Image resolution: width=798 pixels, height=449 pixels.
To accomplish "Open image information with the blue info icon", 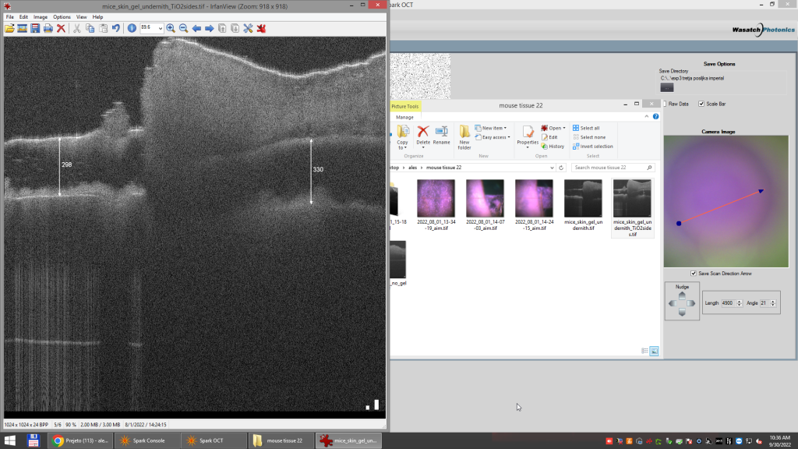I will click(132, 28).
